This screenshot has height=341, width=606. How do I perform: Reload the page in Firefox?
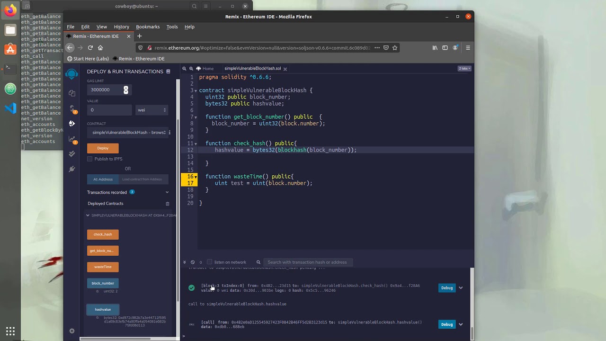point(90,47)
